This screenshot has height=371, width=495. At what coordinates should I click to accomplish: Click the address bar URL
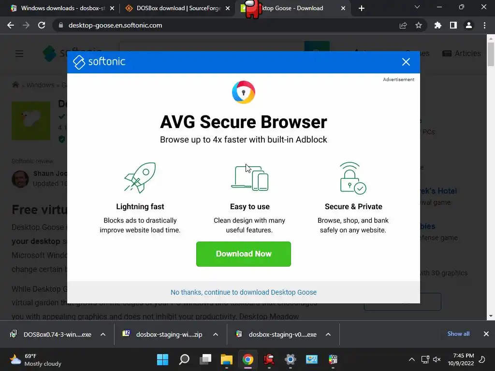pyautogui.click(x=115, y=25)
